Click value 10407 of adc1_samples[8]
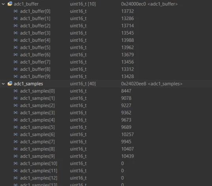This screenshot has height=186, width=212. 128,149
